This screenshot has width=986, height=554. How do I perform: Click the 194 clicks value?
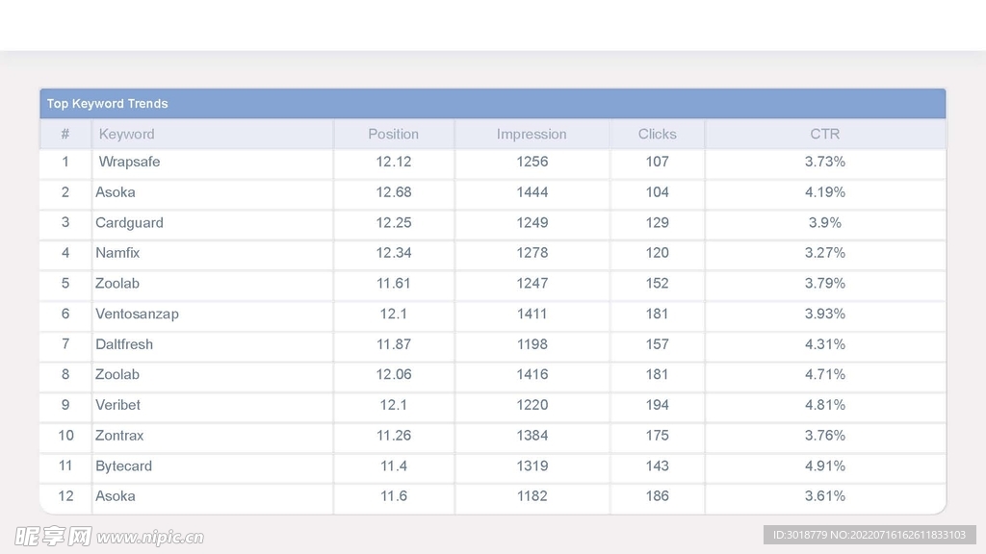(657, 405)
